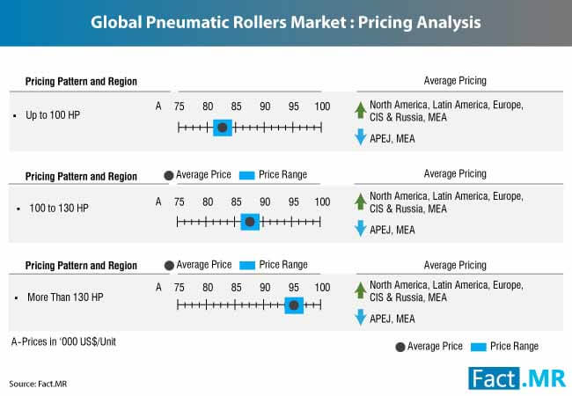Viewport: 572px width, 396px height.
Task: Click the blue Price Range swatch in bottom legend
Action: click(478, 347)
